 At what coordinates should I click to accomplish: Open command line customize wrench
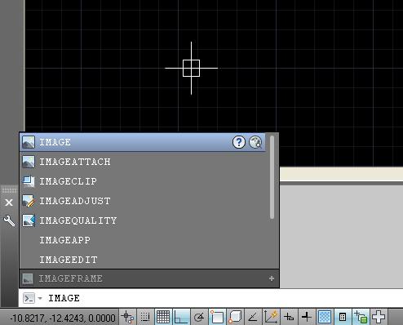(x=9, y=220)
